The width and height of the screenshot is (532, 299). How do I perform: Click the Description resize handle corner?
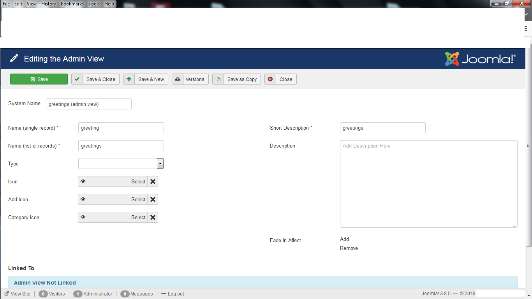(x=515, y=225)
